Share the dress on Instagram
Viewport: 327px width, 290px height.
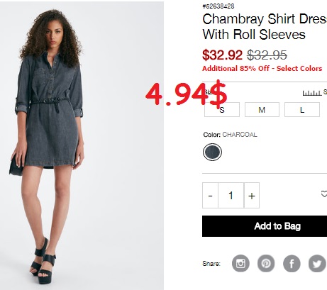[x=240, y=263]
